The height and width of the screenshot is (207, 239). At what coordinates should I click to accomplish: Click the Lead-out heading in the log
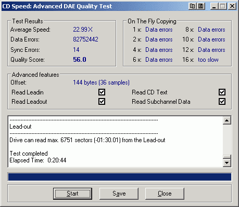tap(20, 127)
